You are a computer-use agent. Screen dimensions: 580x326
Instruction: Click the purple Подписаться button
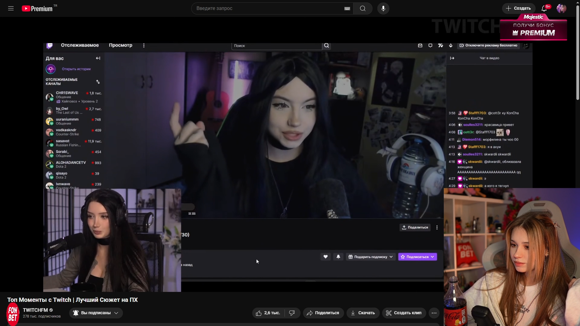pos(417,257)
